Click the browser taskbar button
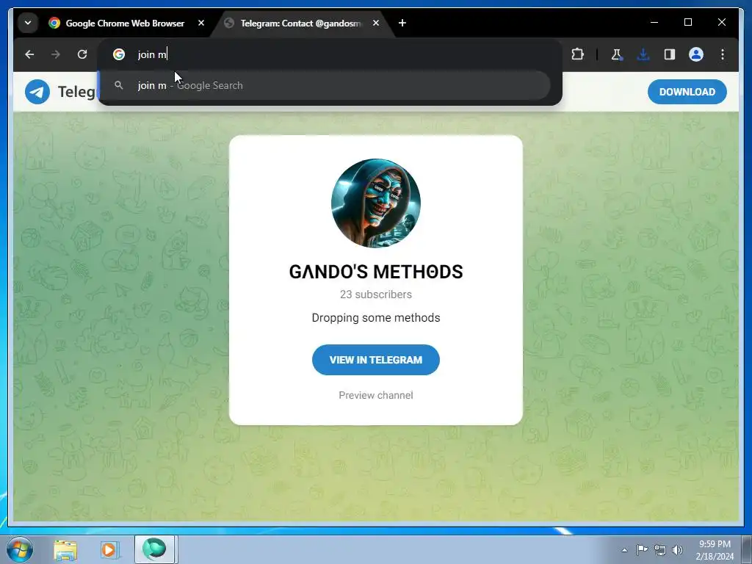The height and width of the screenshot is (564, 752). [154, 549]
